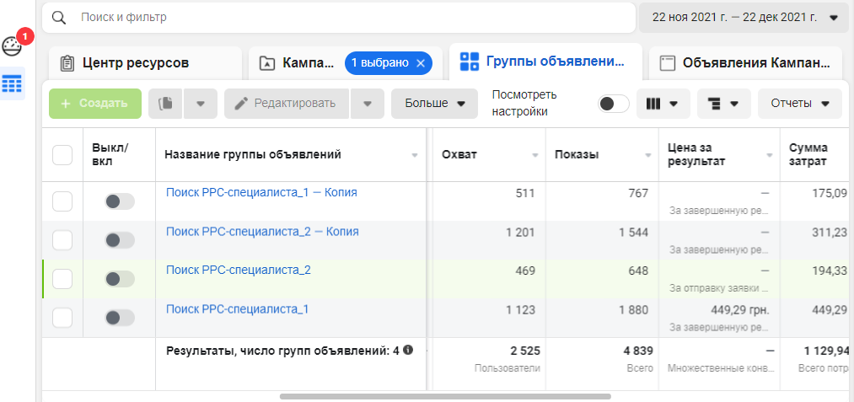Open the Больше dropdown menu
Viewport: 854px width, 402px height.
tap(435, 104)
